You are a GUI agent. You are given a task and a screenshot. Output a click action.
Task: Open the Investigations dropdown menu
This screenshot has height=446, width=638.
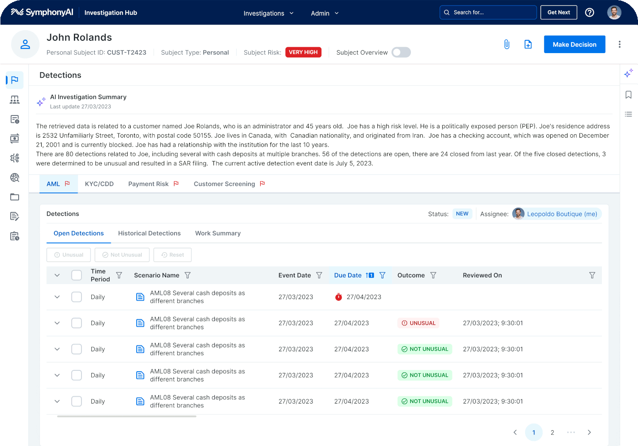268,13
